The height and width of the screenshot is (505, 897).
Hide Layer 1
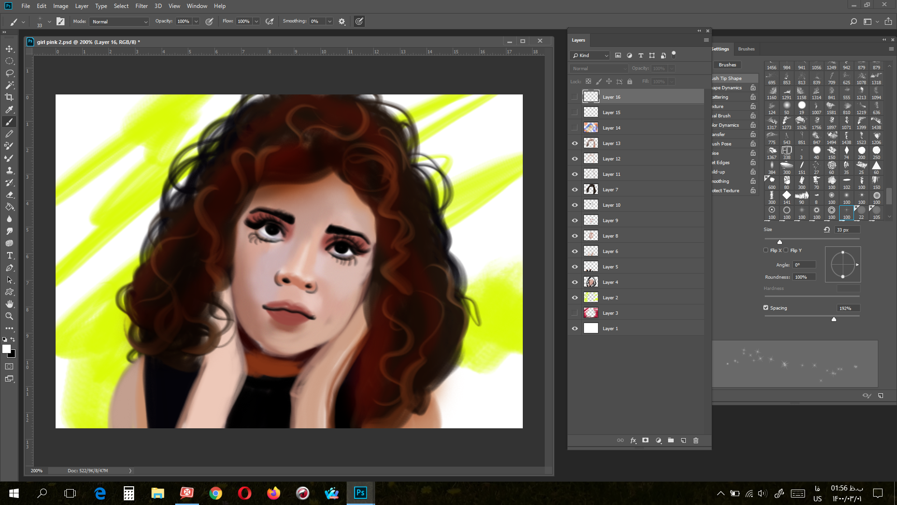[x=575, y=329]
